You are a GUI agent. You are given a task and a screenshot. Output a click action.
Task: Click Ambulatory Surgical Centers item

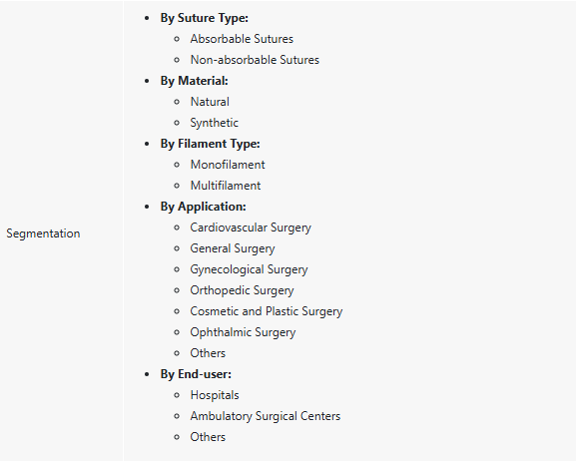coord(266,416)
